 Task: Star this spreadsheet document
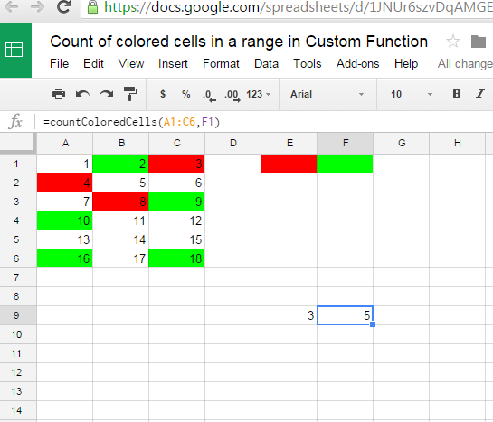click(453, 42)
